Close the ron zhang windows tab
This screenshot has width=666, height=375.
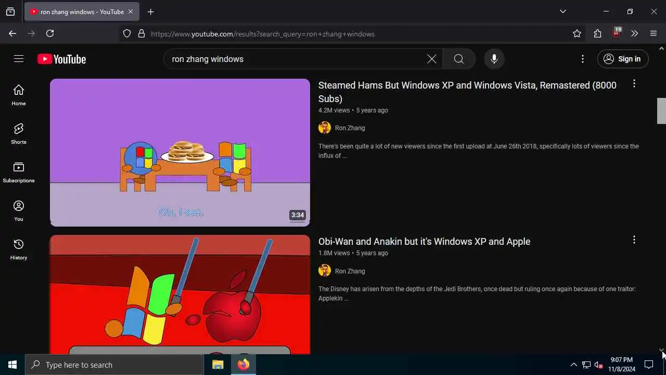click(131, 11)
